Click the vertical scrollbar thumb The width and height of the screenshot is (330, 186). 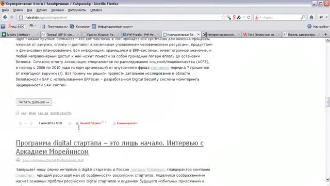pos(328,102)
